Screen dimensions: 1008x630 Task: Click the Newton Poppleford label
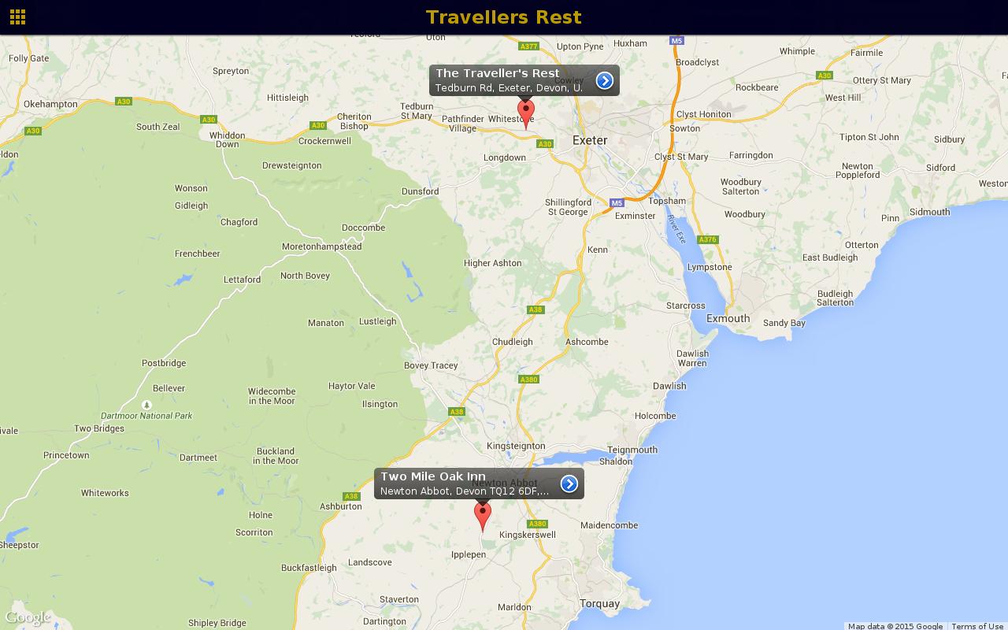pos(858,171)
